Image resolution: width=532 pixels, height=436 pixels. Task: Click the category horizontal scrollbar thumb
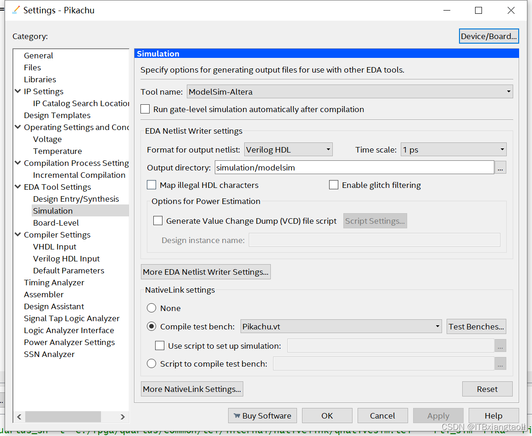(63, 417)
